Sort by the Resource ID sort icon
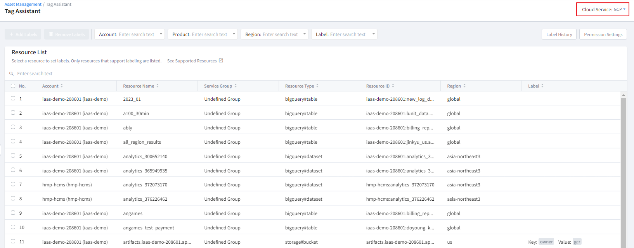Screen dimensions: 634x248 point(393,86)
